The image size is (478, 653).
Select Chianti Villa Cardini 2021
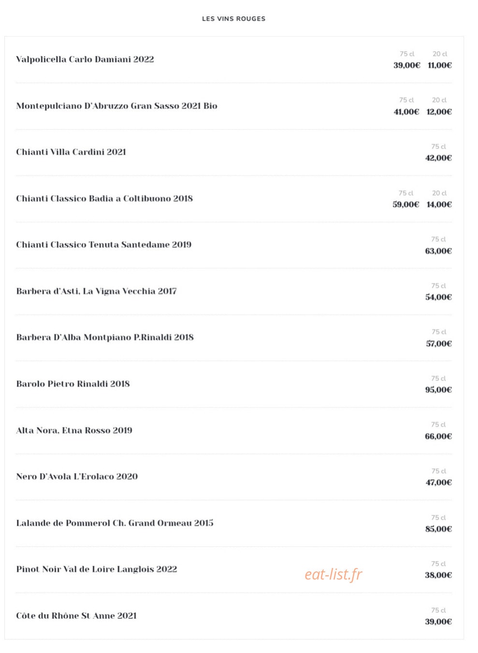(71, 152)
